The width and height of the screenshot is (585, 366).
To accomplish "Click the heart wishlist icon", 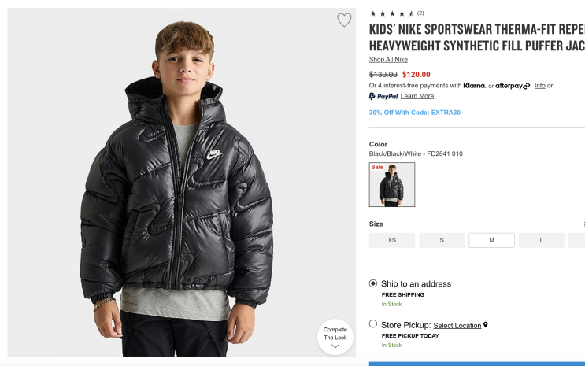I will coord(344,20).
